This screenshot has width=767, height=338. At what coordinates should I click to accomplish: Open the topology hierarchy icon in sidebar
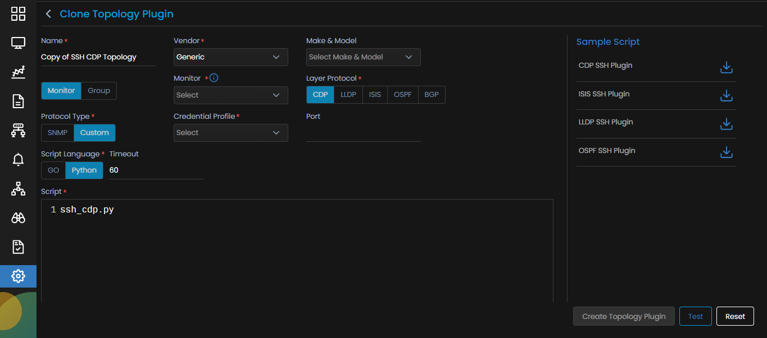(18, 189)
